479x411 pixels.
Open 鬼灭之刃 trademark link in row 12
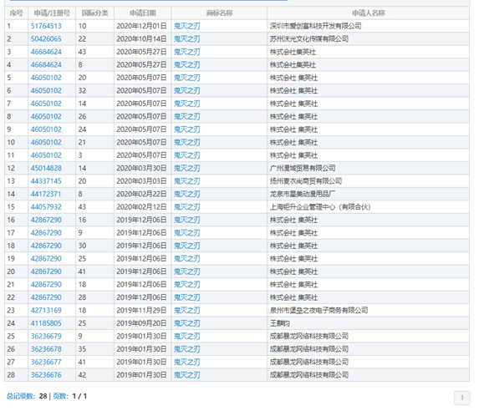187,168
